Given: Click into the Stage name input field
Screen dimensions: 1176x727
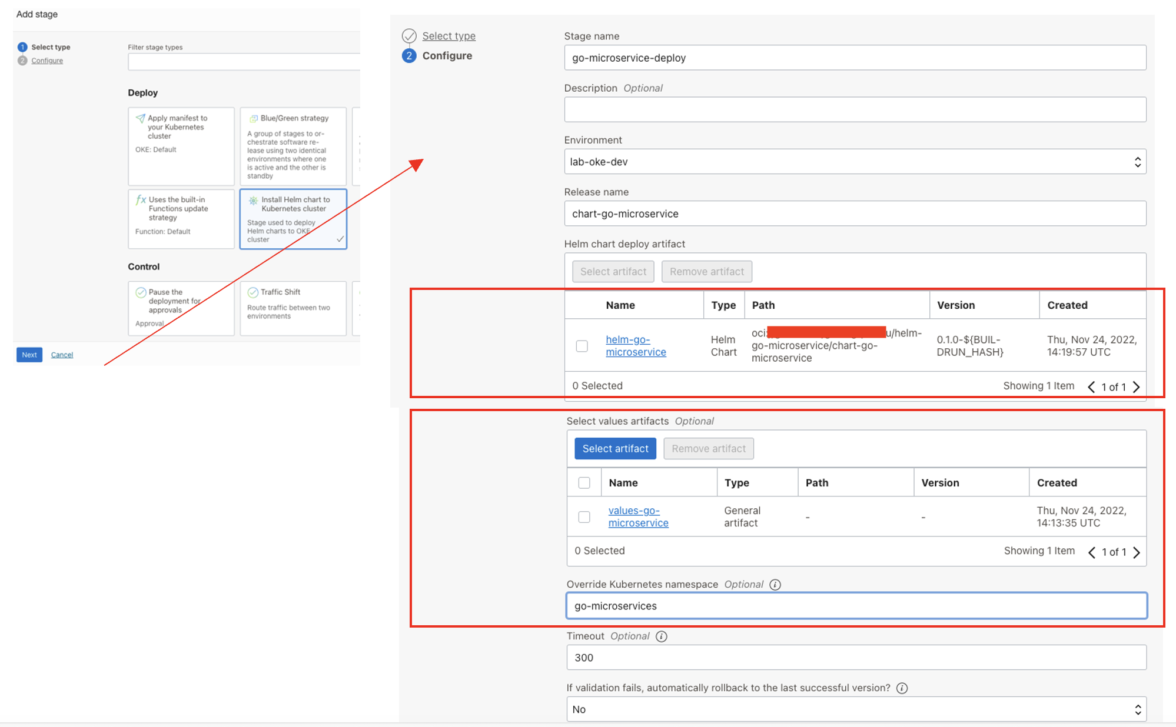Looking at the screenshot, I should coord(855,58).
